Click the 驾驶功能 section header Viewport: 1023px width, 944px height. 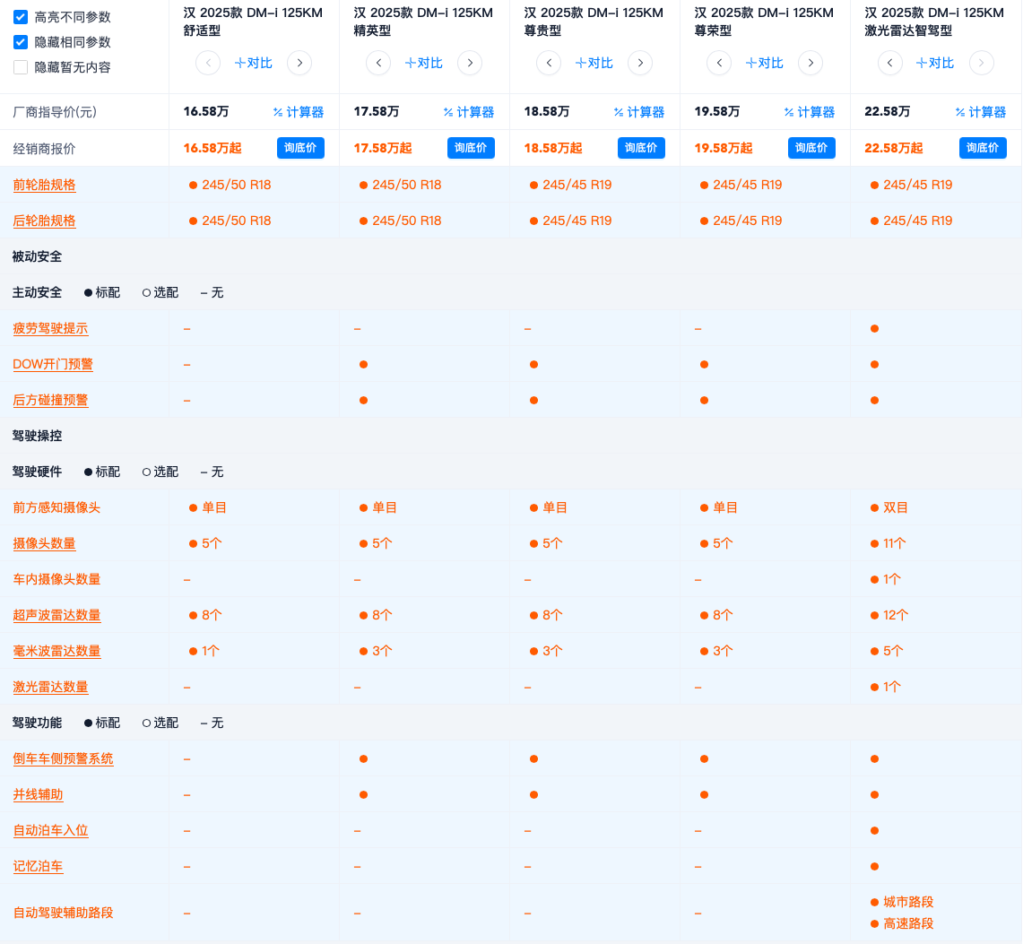pyautogui.click(x=37, y=723)
